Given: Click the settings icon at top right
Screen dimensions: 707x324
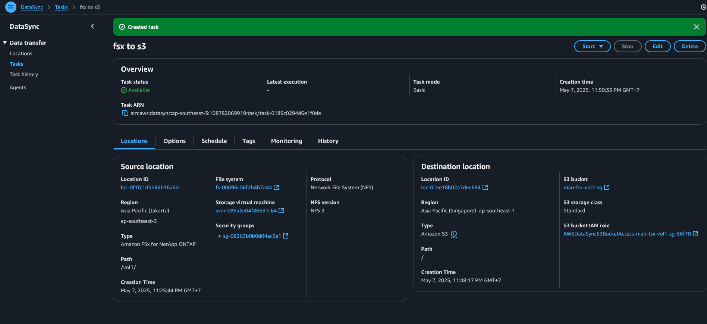Looking at the screenshot, I should pyautogui.click(x=703, y=7).
